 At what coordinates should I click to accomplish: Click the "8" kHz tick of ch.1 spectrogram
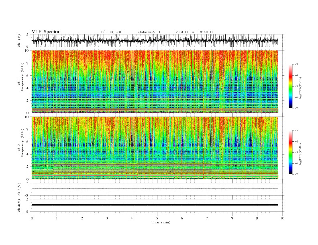[28, 63]
